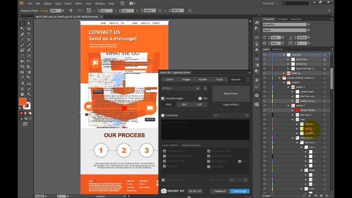The image size is (352, 198).
Task: Collapse the section 2 layer group
Action: (288, 106)
